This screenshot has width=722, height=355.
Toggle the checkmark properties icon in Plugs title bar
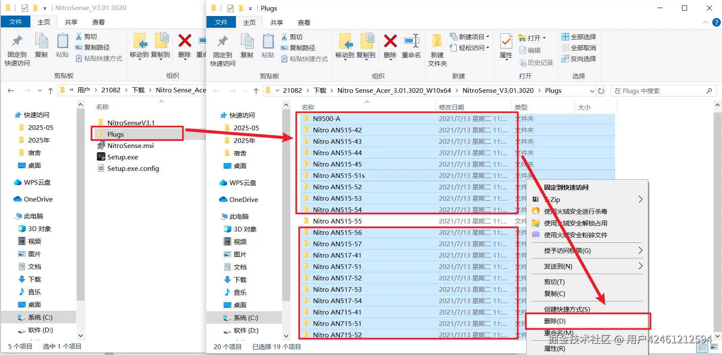click(x=230, y=8)
